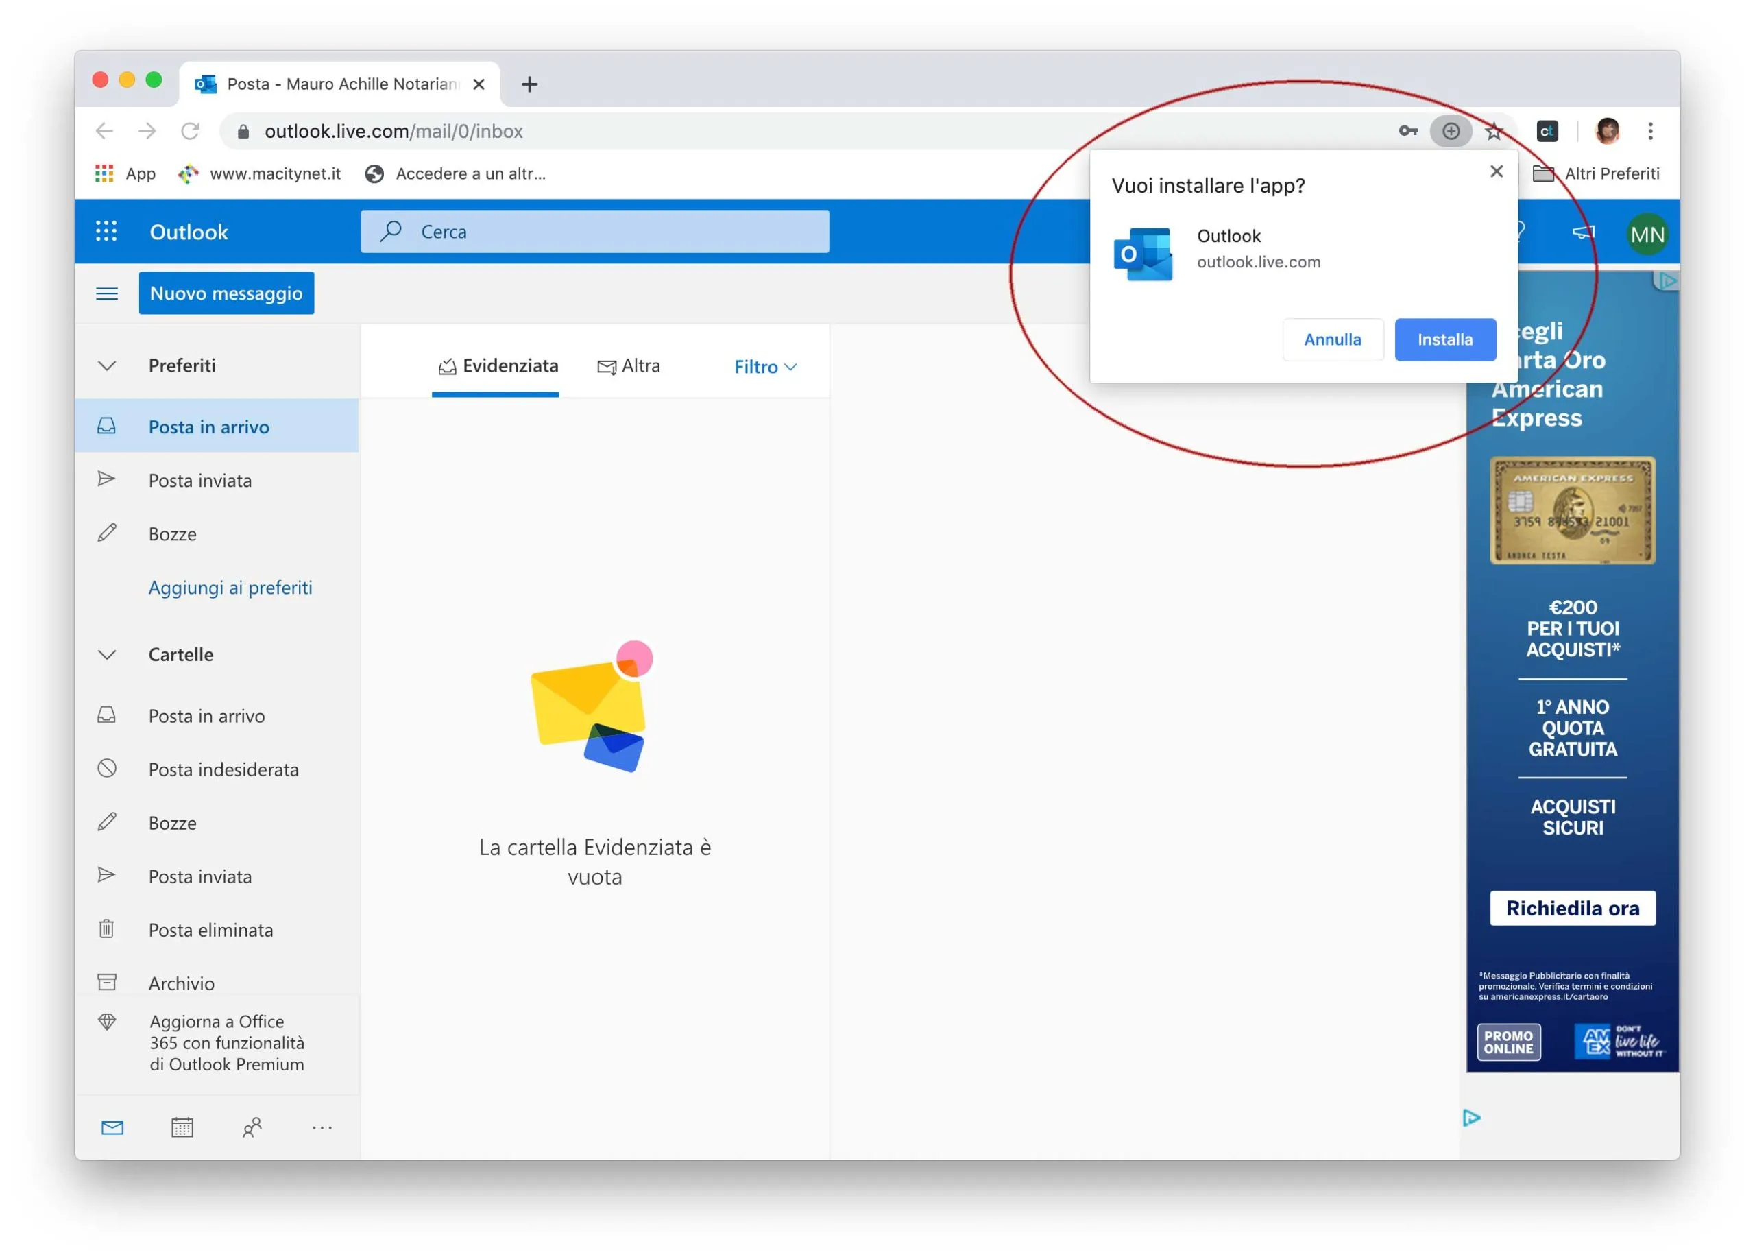Click Aggiungi ai preferiti link
The height and width of the screenshot is (1259, 1755).
[230, 587]
